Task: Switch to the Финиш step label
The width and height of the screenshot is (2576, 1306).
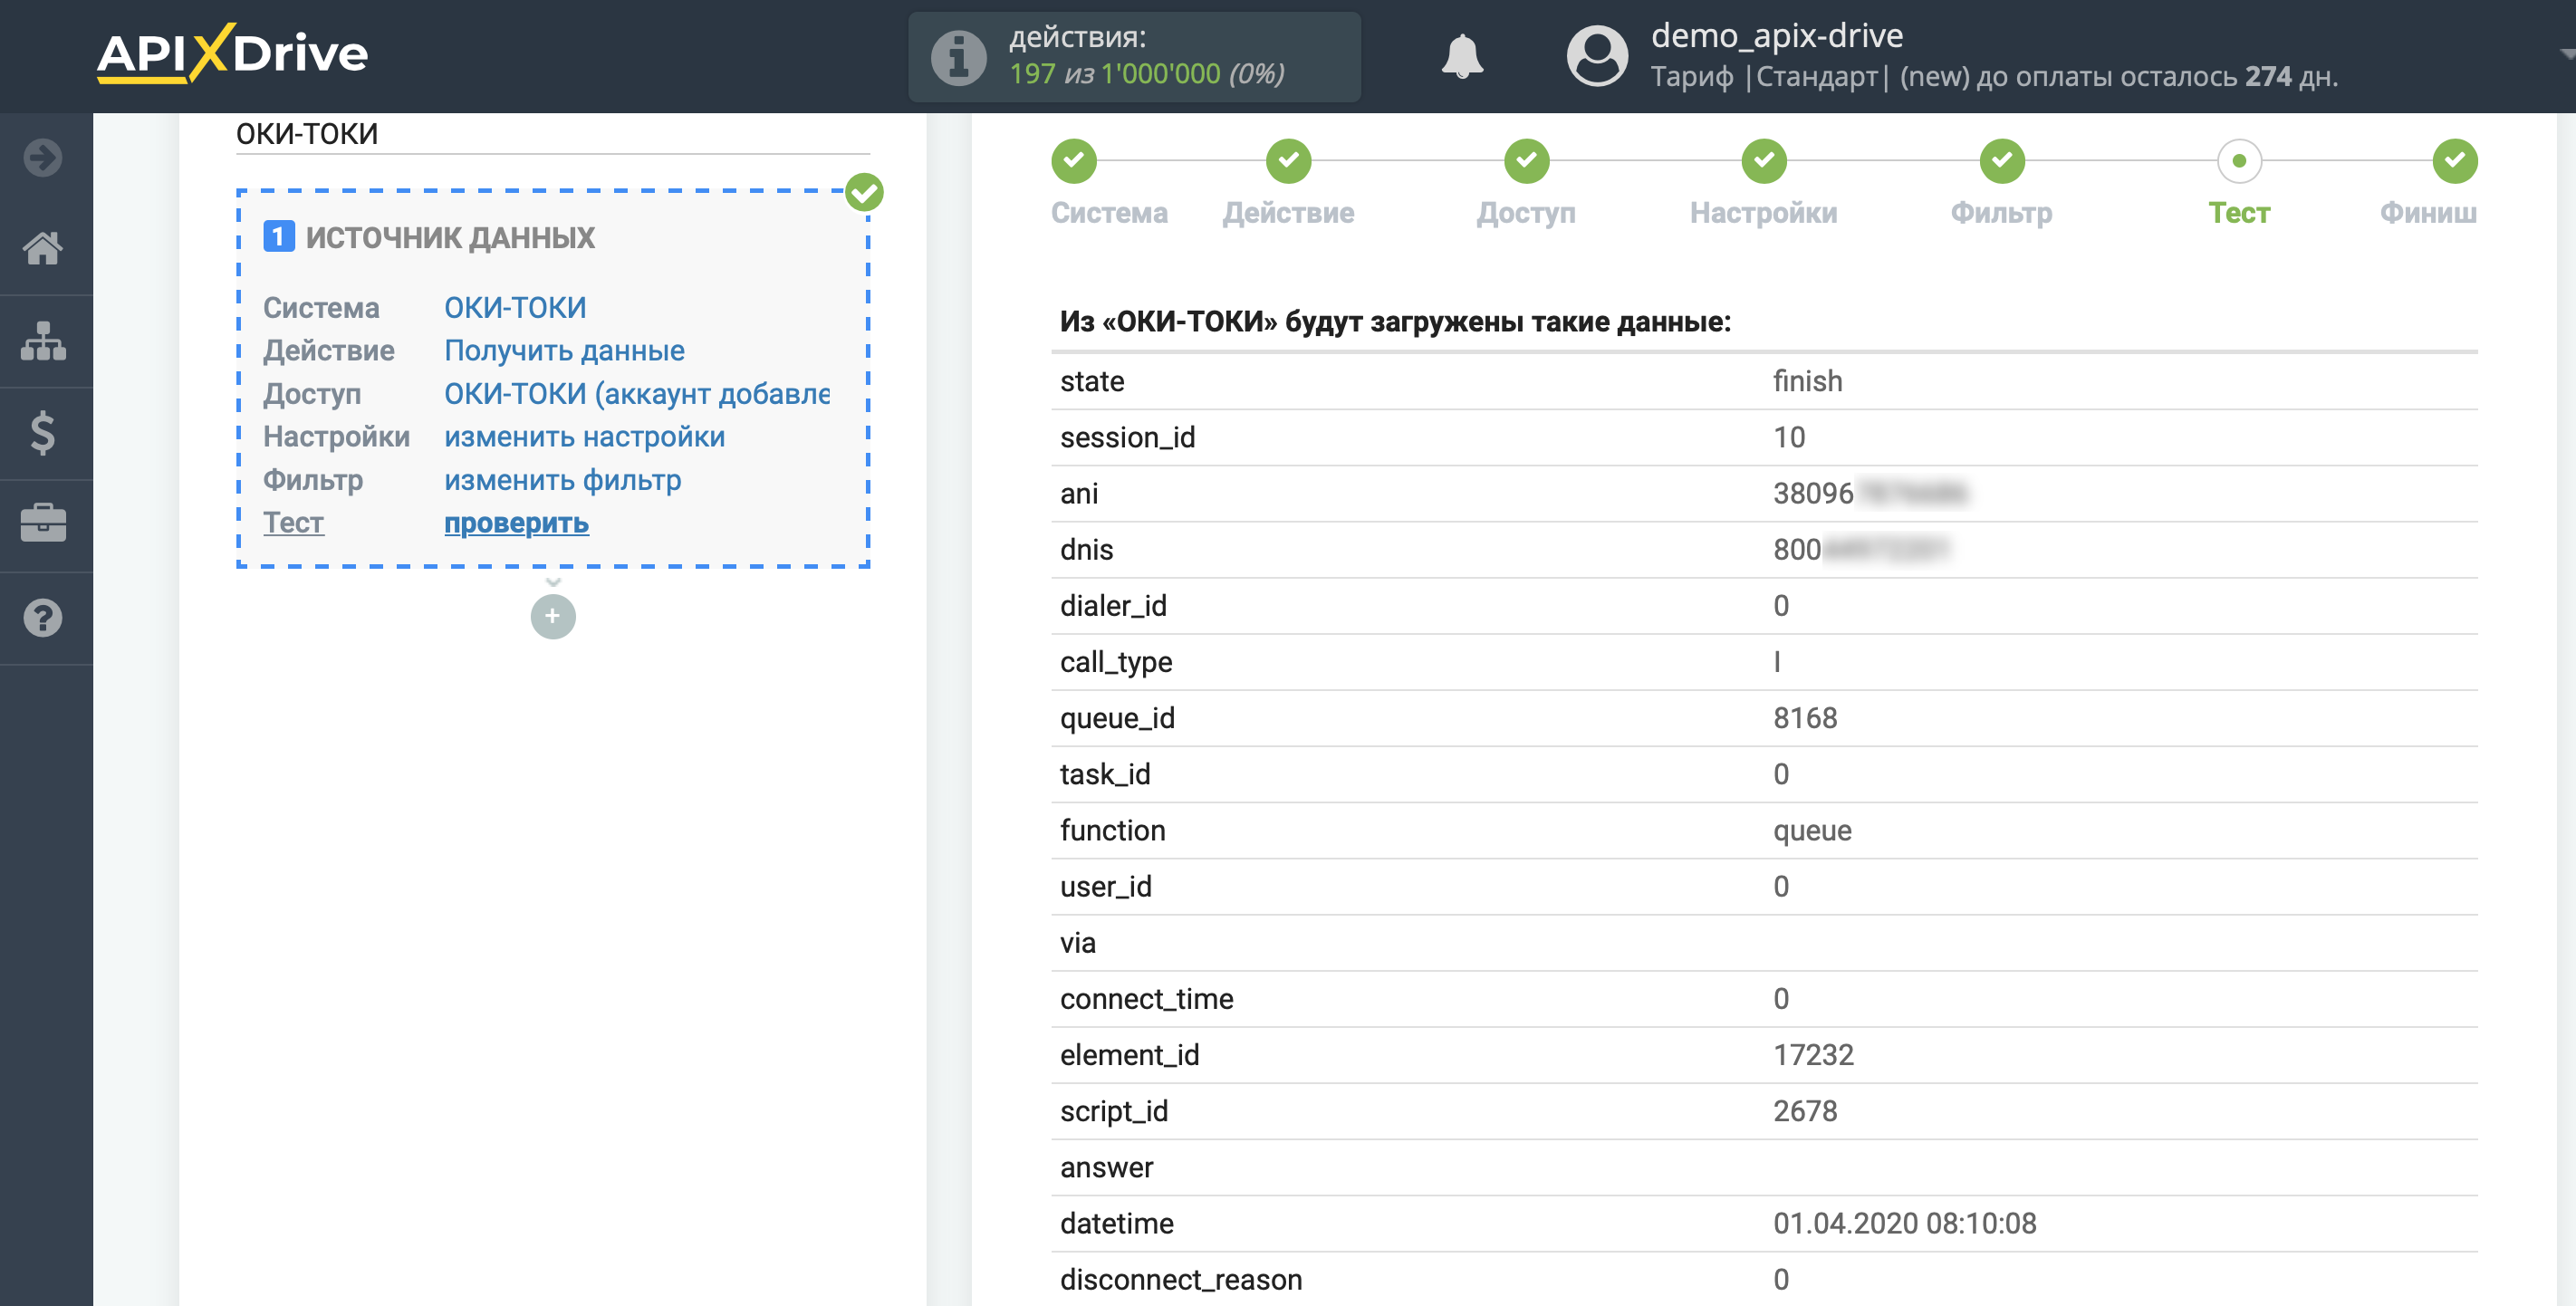Action: pyautogui.click(x=2428, y=213)
